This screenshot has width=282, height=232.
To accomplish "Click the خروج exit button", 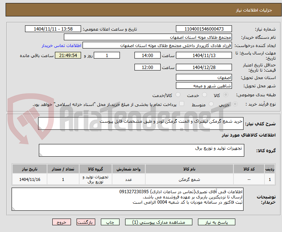I will pyautogui.click(x=62, y=222).
